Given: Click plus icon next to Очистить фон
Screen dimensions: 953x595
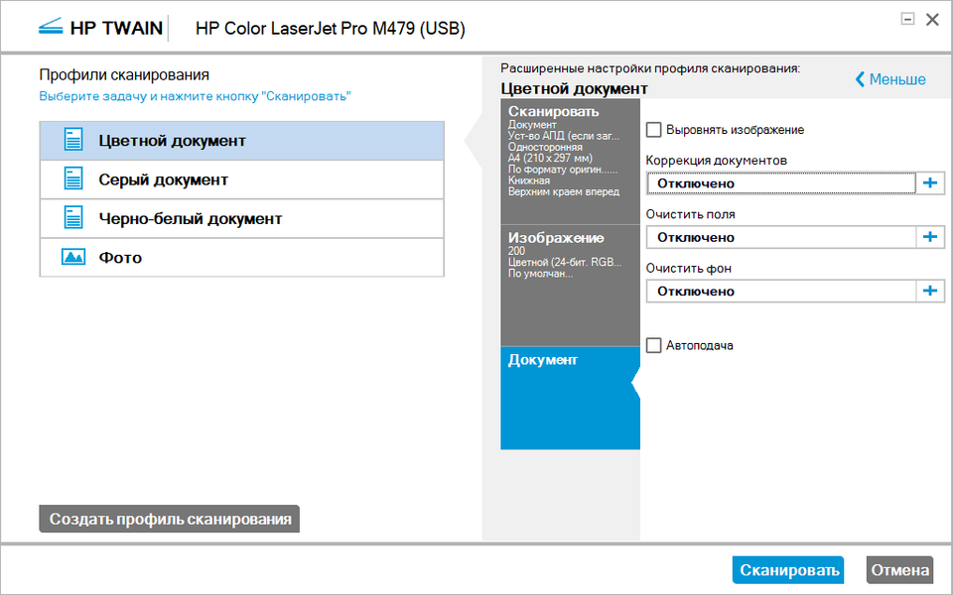Looking at the screenshot, I should [x=930, y=291].
